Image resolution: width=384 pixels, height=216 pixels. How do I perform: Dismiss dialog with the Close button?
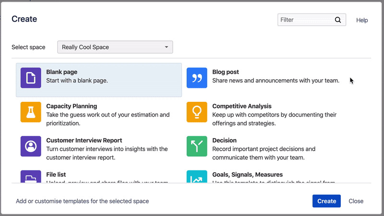click(x=356, y=201)
